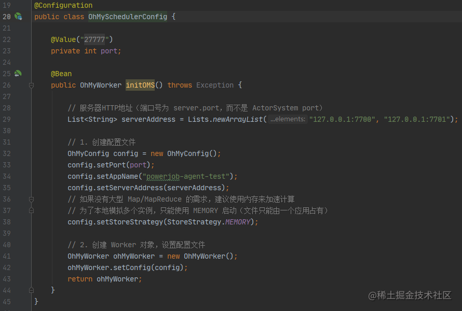Viewport: 462px width, 311px height.
Task: Click the "powerjob-agent-test" app name string
Action: (x=186, y=176)
